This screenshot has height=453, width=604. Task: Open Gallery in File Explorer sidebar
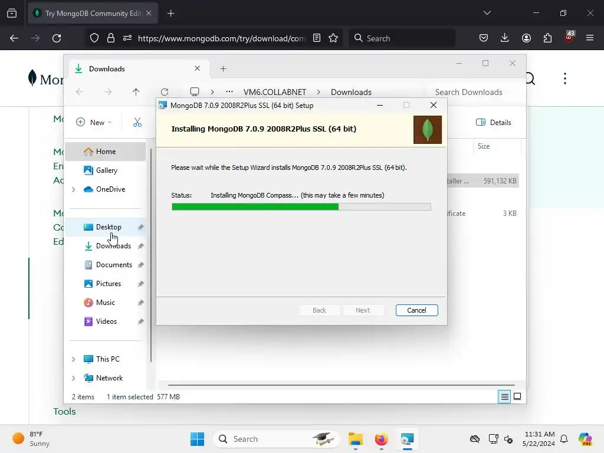click(106, 170)
